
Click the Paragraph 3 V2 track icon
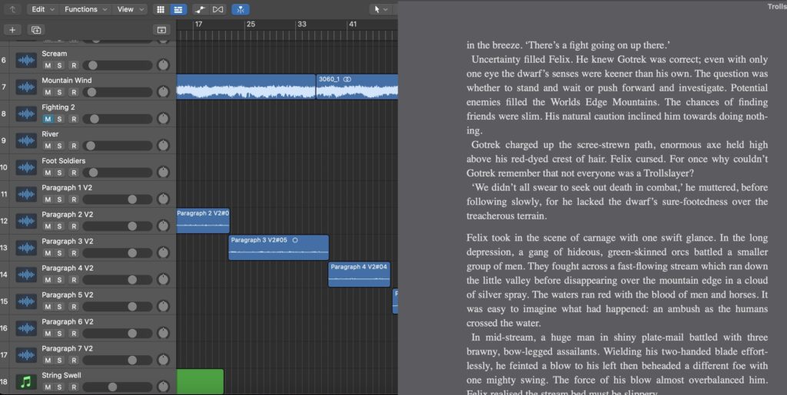pyautogui.click(x=26, y=248)
